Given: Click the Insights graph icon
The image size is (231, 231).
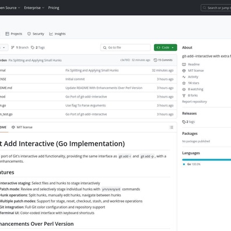Looking at the screenshot, I should point(51,34).
